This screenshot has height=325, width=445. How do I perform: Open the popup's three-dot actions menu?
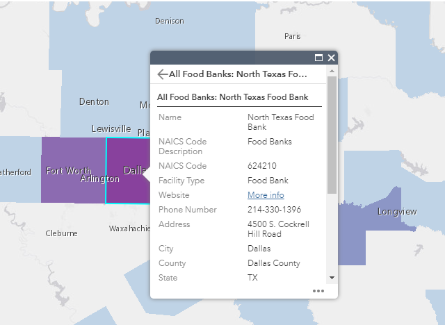tap(318, 291)
